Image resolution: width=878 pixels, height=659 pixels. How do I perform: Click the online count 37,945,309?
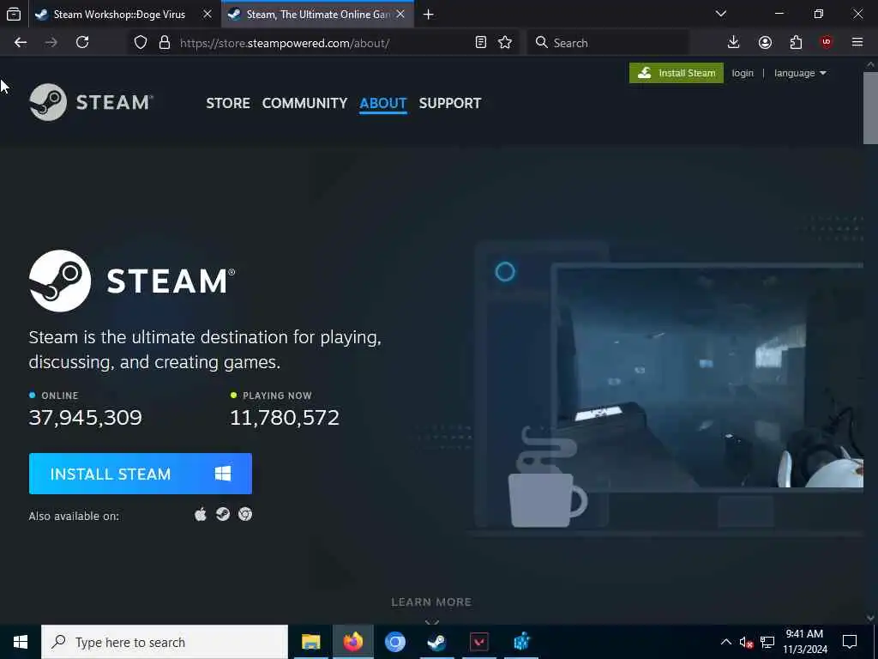(x=86, y=418)
